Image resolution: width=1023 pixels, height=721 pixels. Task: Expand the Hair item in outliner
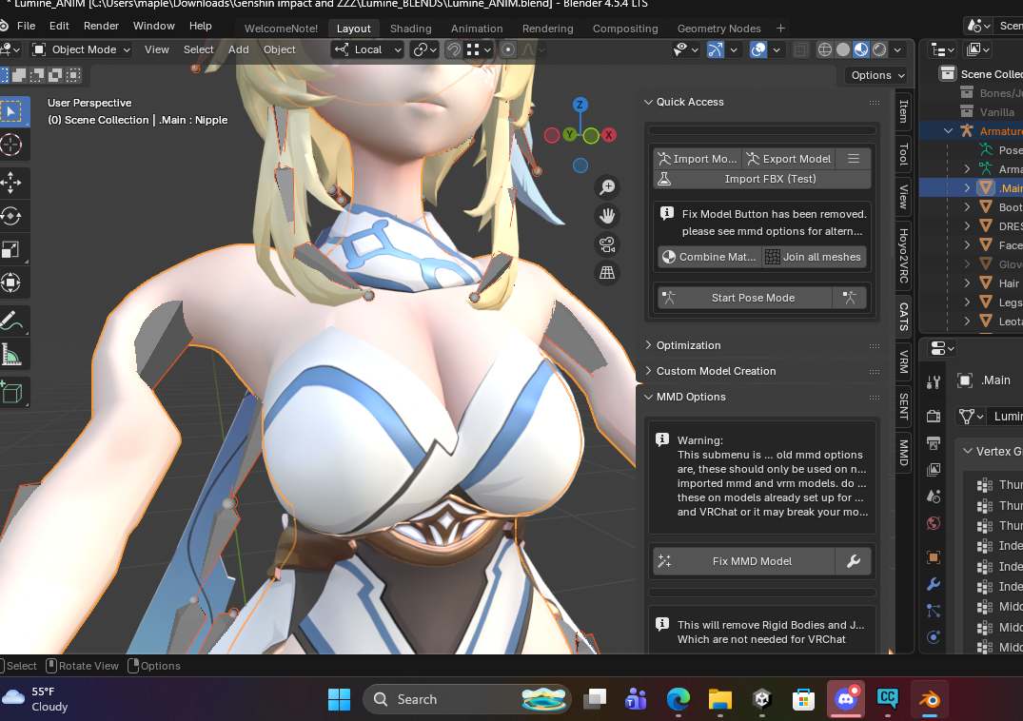(967, 283)
